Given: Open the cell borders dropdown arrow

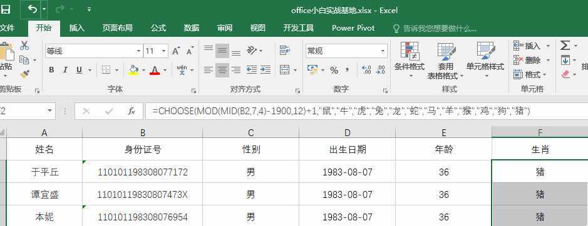Looking at the screenshot, I should coord(116,71).
